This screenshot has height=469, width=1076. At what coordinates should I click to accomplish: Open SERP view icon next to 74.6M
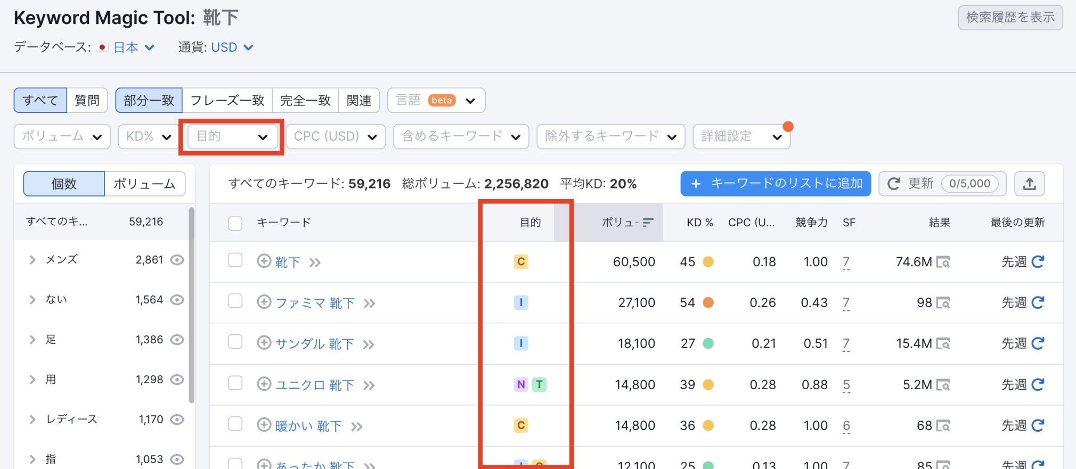943,262
